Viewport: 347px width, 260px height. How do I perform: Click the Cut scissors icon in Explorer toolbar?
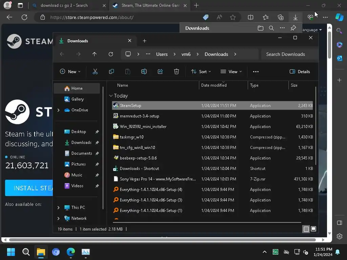[x=95, y=71]
